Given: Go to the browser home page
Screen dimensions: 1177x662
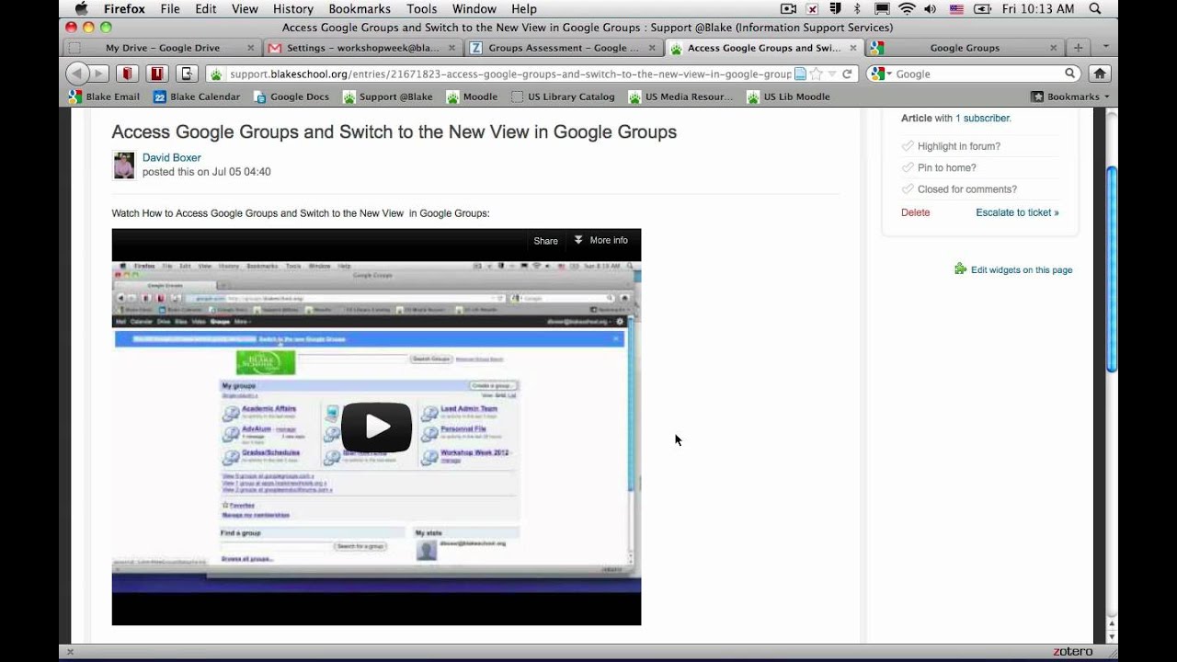Looking at the screenshot, I should click(x=1100, y=74).
